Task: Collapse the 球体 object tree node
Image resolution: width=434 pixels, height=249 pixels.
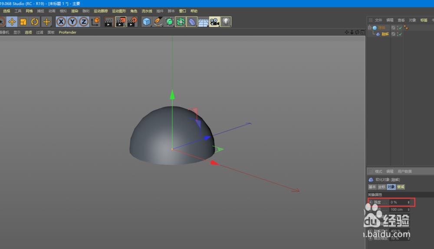Action: click(x=370, y=28)
